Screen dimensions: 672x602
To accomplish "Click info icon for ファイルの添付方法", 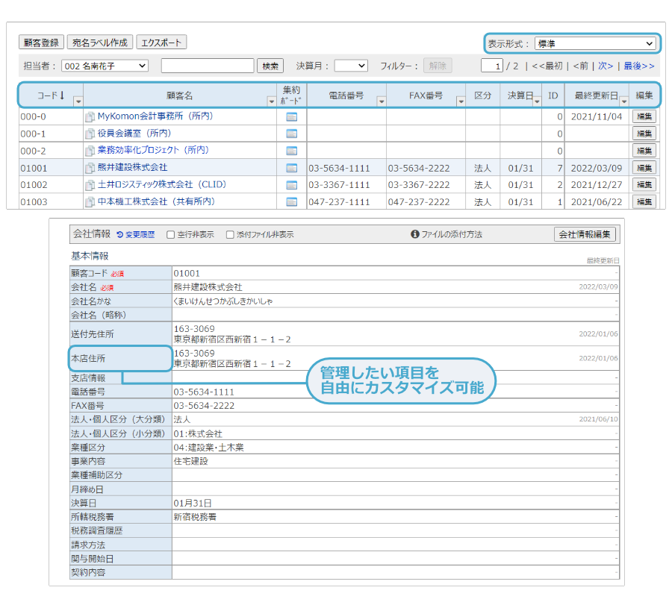I will 415,234.
